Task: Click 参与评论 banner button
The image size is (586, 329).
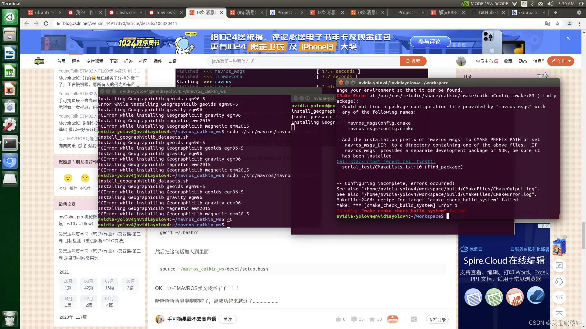Action: (x=430, y=42)
